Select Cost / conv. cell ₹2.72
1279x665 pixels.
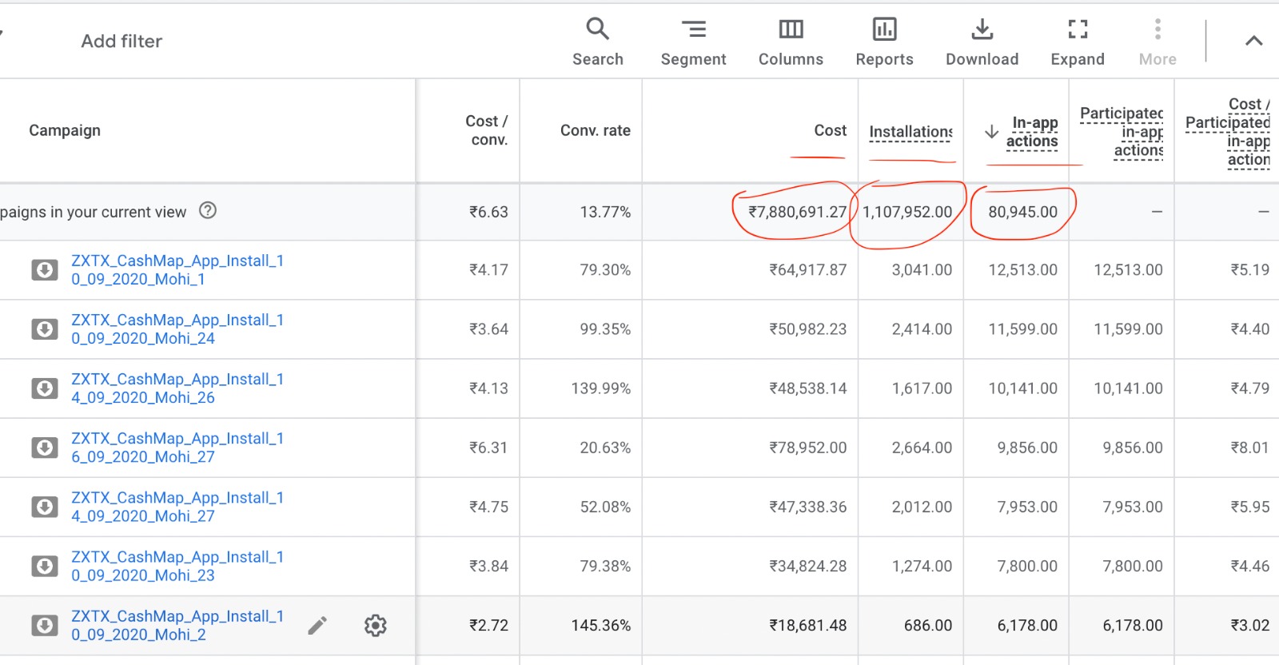[x=488, y=625]
